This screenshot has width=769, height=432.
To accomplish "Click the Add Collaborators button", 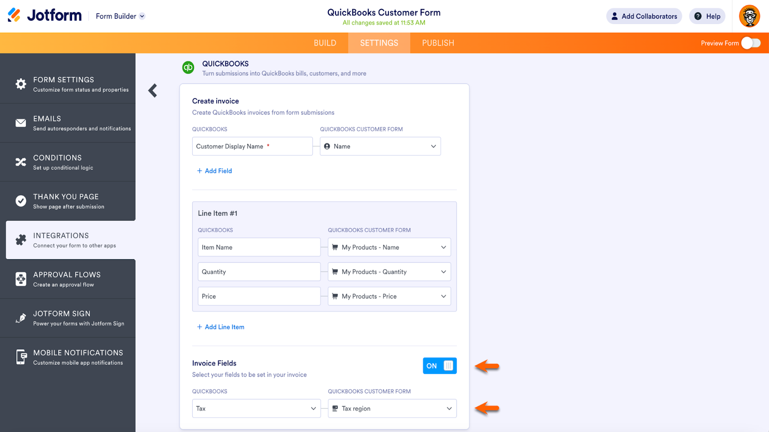I will tap(644, 16).
